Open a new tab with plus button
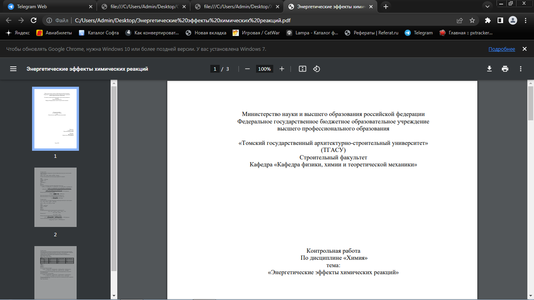The image size is (534, 300). coord(386,7)
